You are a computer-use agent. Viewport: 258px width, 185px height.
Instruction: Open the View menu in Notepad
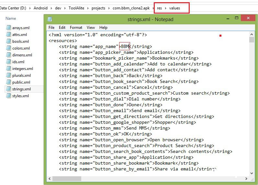pyautogui.click(x=91, y=28)
